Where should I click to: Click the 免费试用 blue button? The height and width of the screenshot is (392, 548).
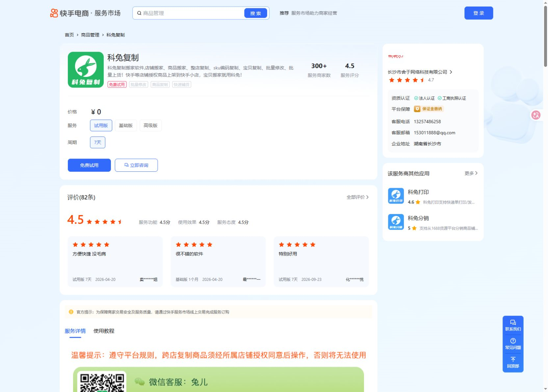pos(89,165)
